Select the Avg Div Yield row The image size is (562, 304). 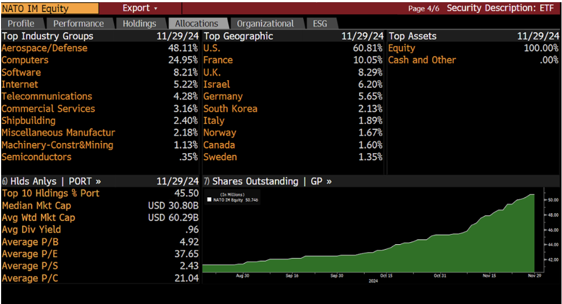pos(100,229)
